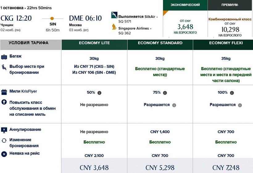Screen dimensions: 253x173
Task: Click the no-show icon beside Неявка на рейс
Action: point(4,154)
